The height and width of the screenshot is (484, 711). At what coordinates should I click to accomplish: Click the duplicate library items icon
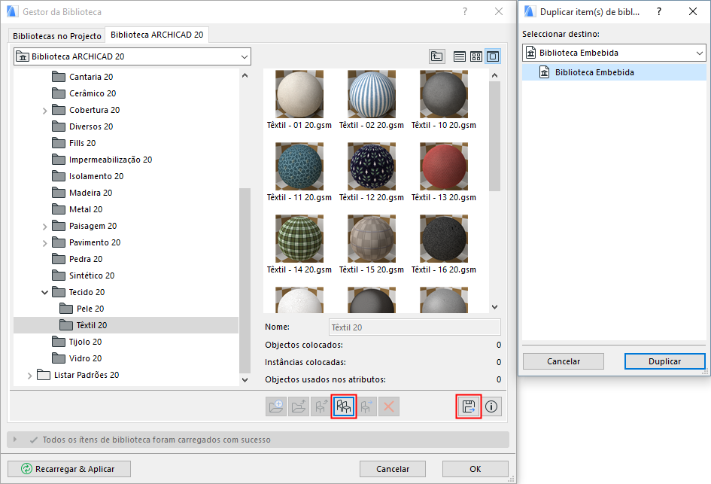coord(344,406)
